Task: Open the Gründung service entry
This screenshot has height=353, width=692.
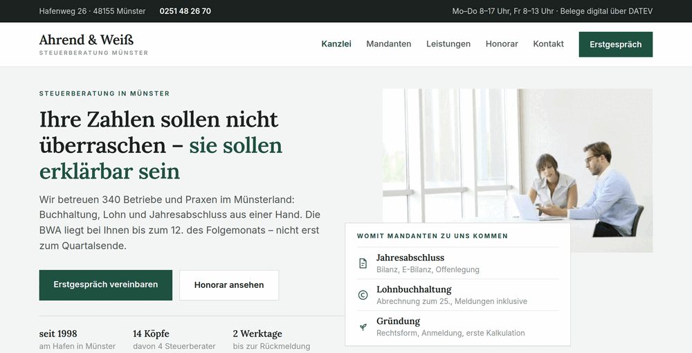Action: [457, 327]
